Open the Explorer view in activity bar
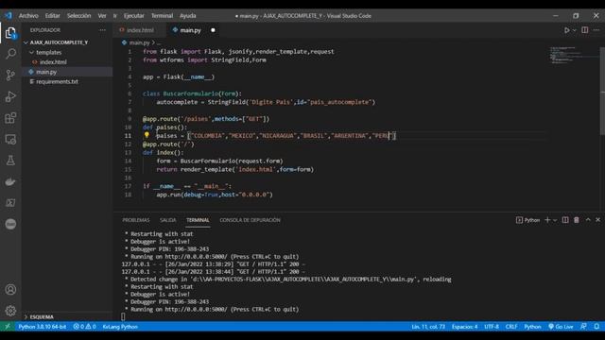605x340 pixels. (10, 33)
